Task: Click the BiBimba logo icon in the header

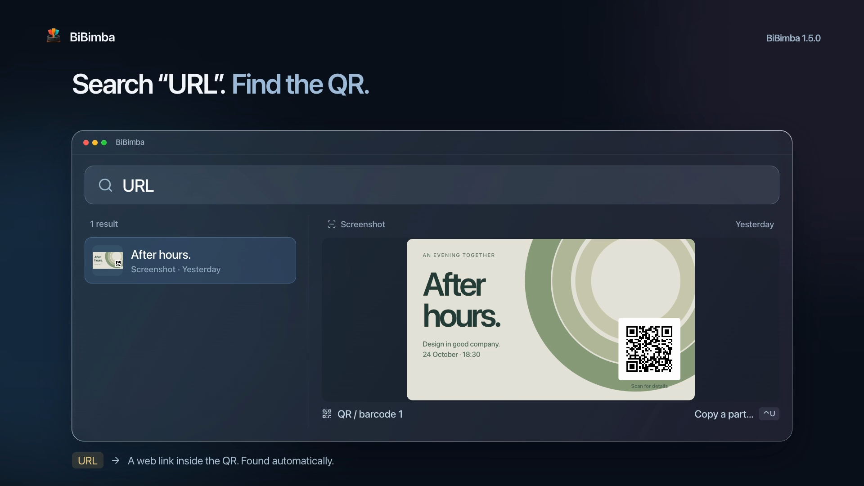Action: point(54,36)
